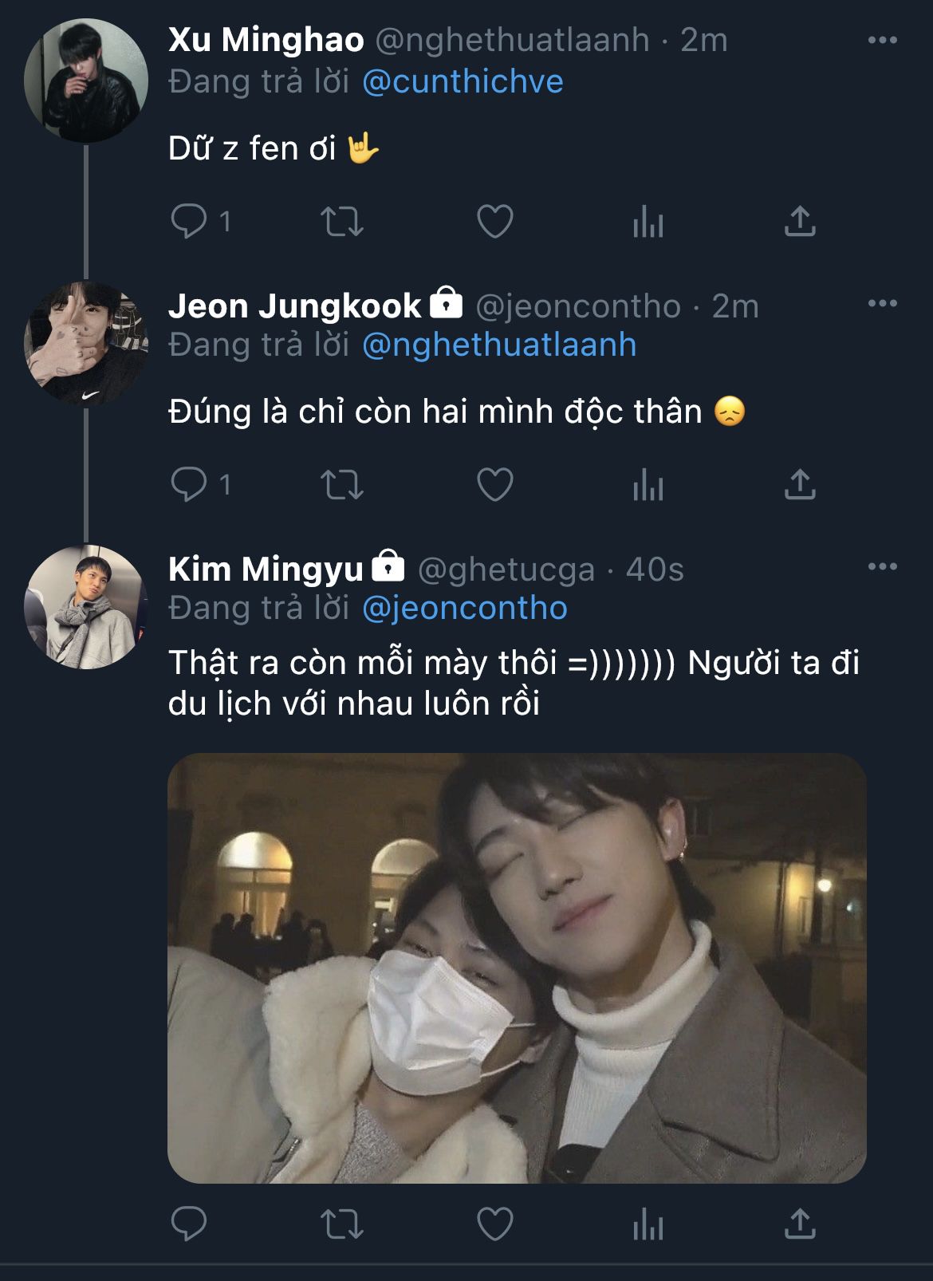
Task: Open the attached photo in Kim Mingyu's tweet
Action: [x=517, y=968]
